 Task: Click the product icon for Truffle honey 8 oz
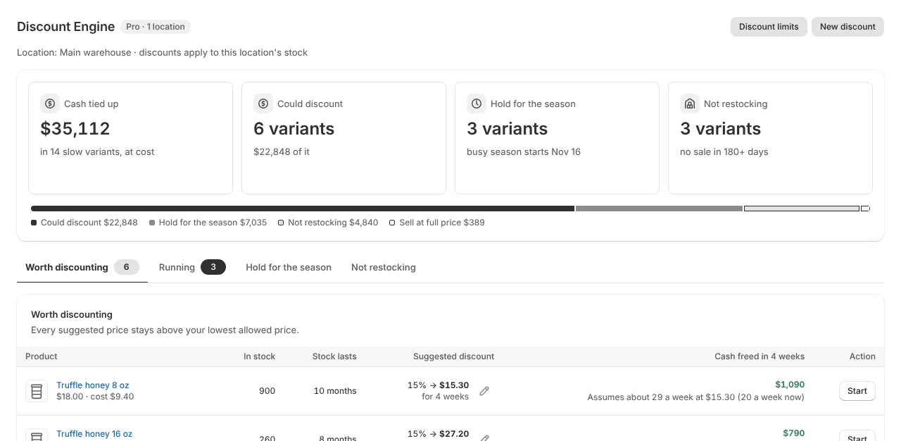tap(37, 391)
